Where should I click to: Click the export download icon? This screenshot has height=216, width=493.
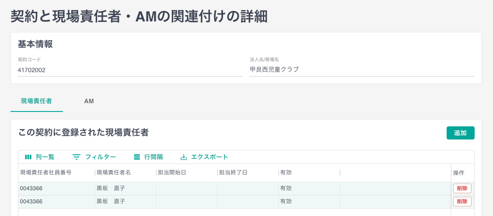tap(184, 157)
